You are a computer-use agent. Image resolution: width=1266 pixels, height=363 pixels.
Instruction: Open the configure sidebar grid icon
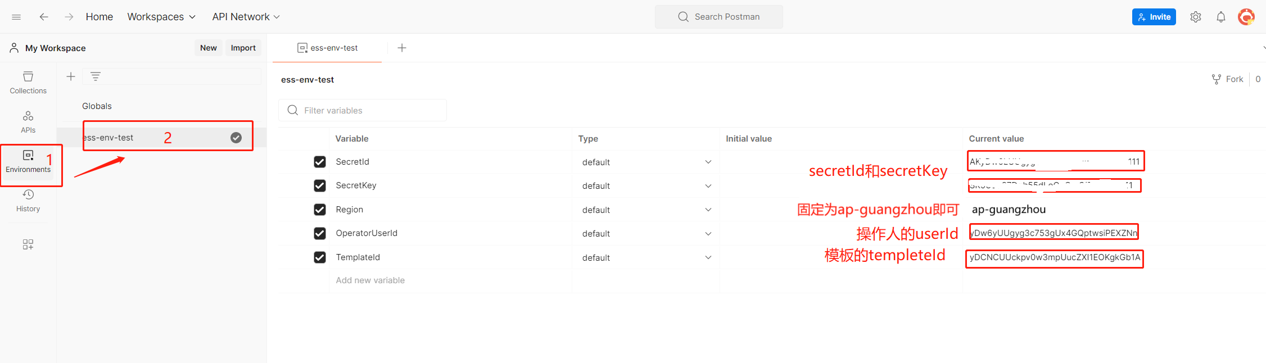click(28, 244)
